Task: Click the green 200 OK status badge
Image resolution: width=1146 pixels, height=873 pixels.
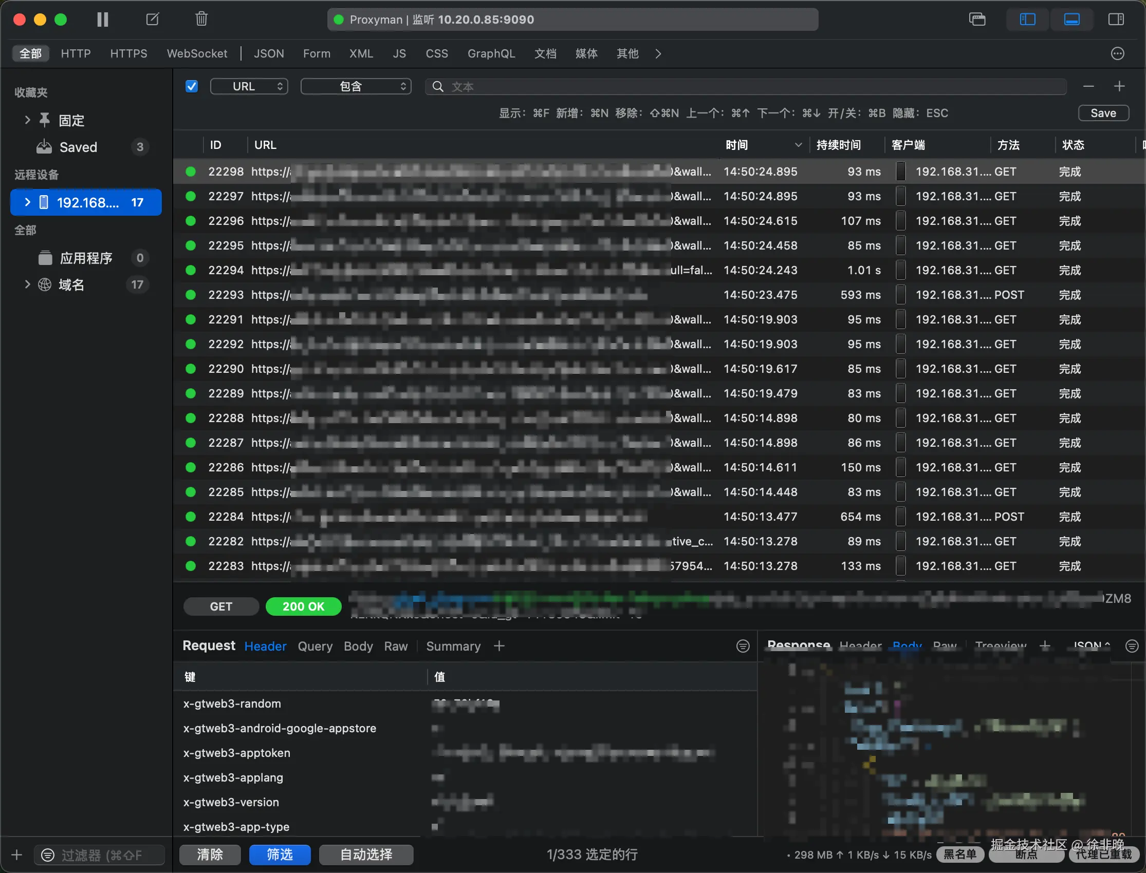Action: [x=303, y=606]
